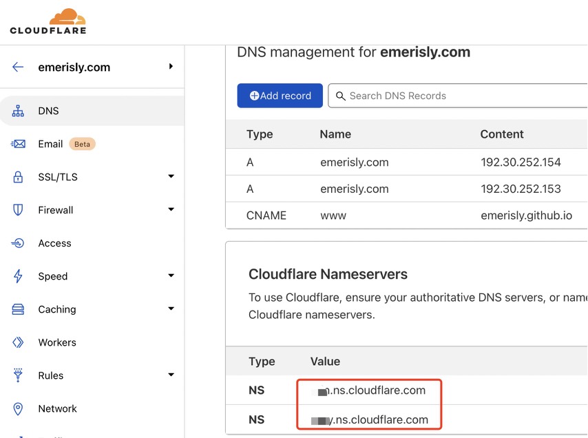
Task: Click the SSL/TLS padlock icon
Action: pyautogui.click(x=19, y=177)
